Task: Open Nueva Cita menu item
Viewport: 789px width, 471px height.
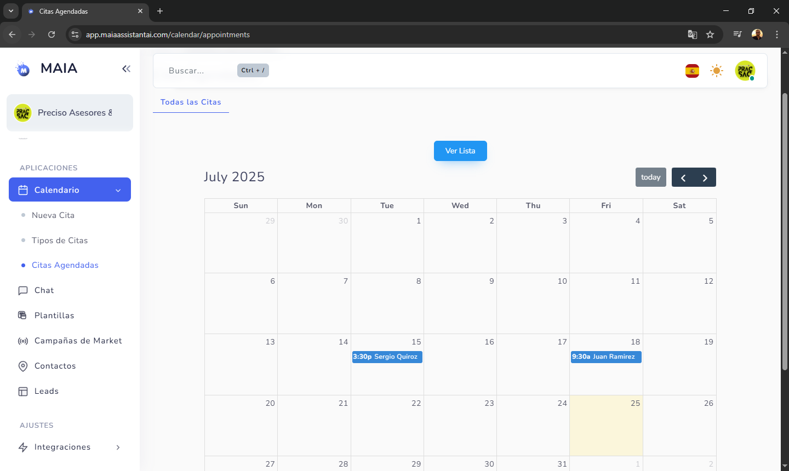Action: coord(53,215)
